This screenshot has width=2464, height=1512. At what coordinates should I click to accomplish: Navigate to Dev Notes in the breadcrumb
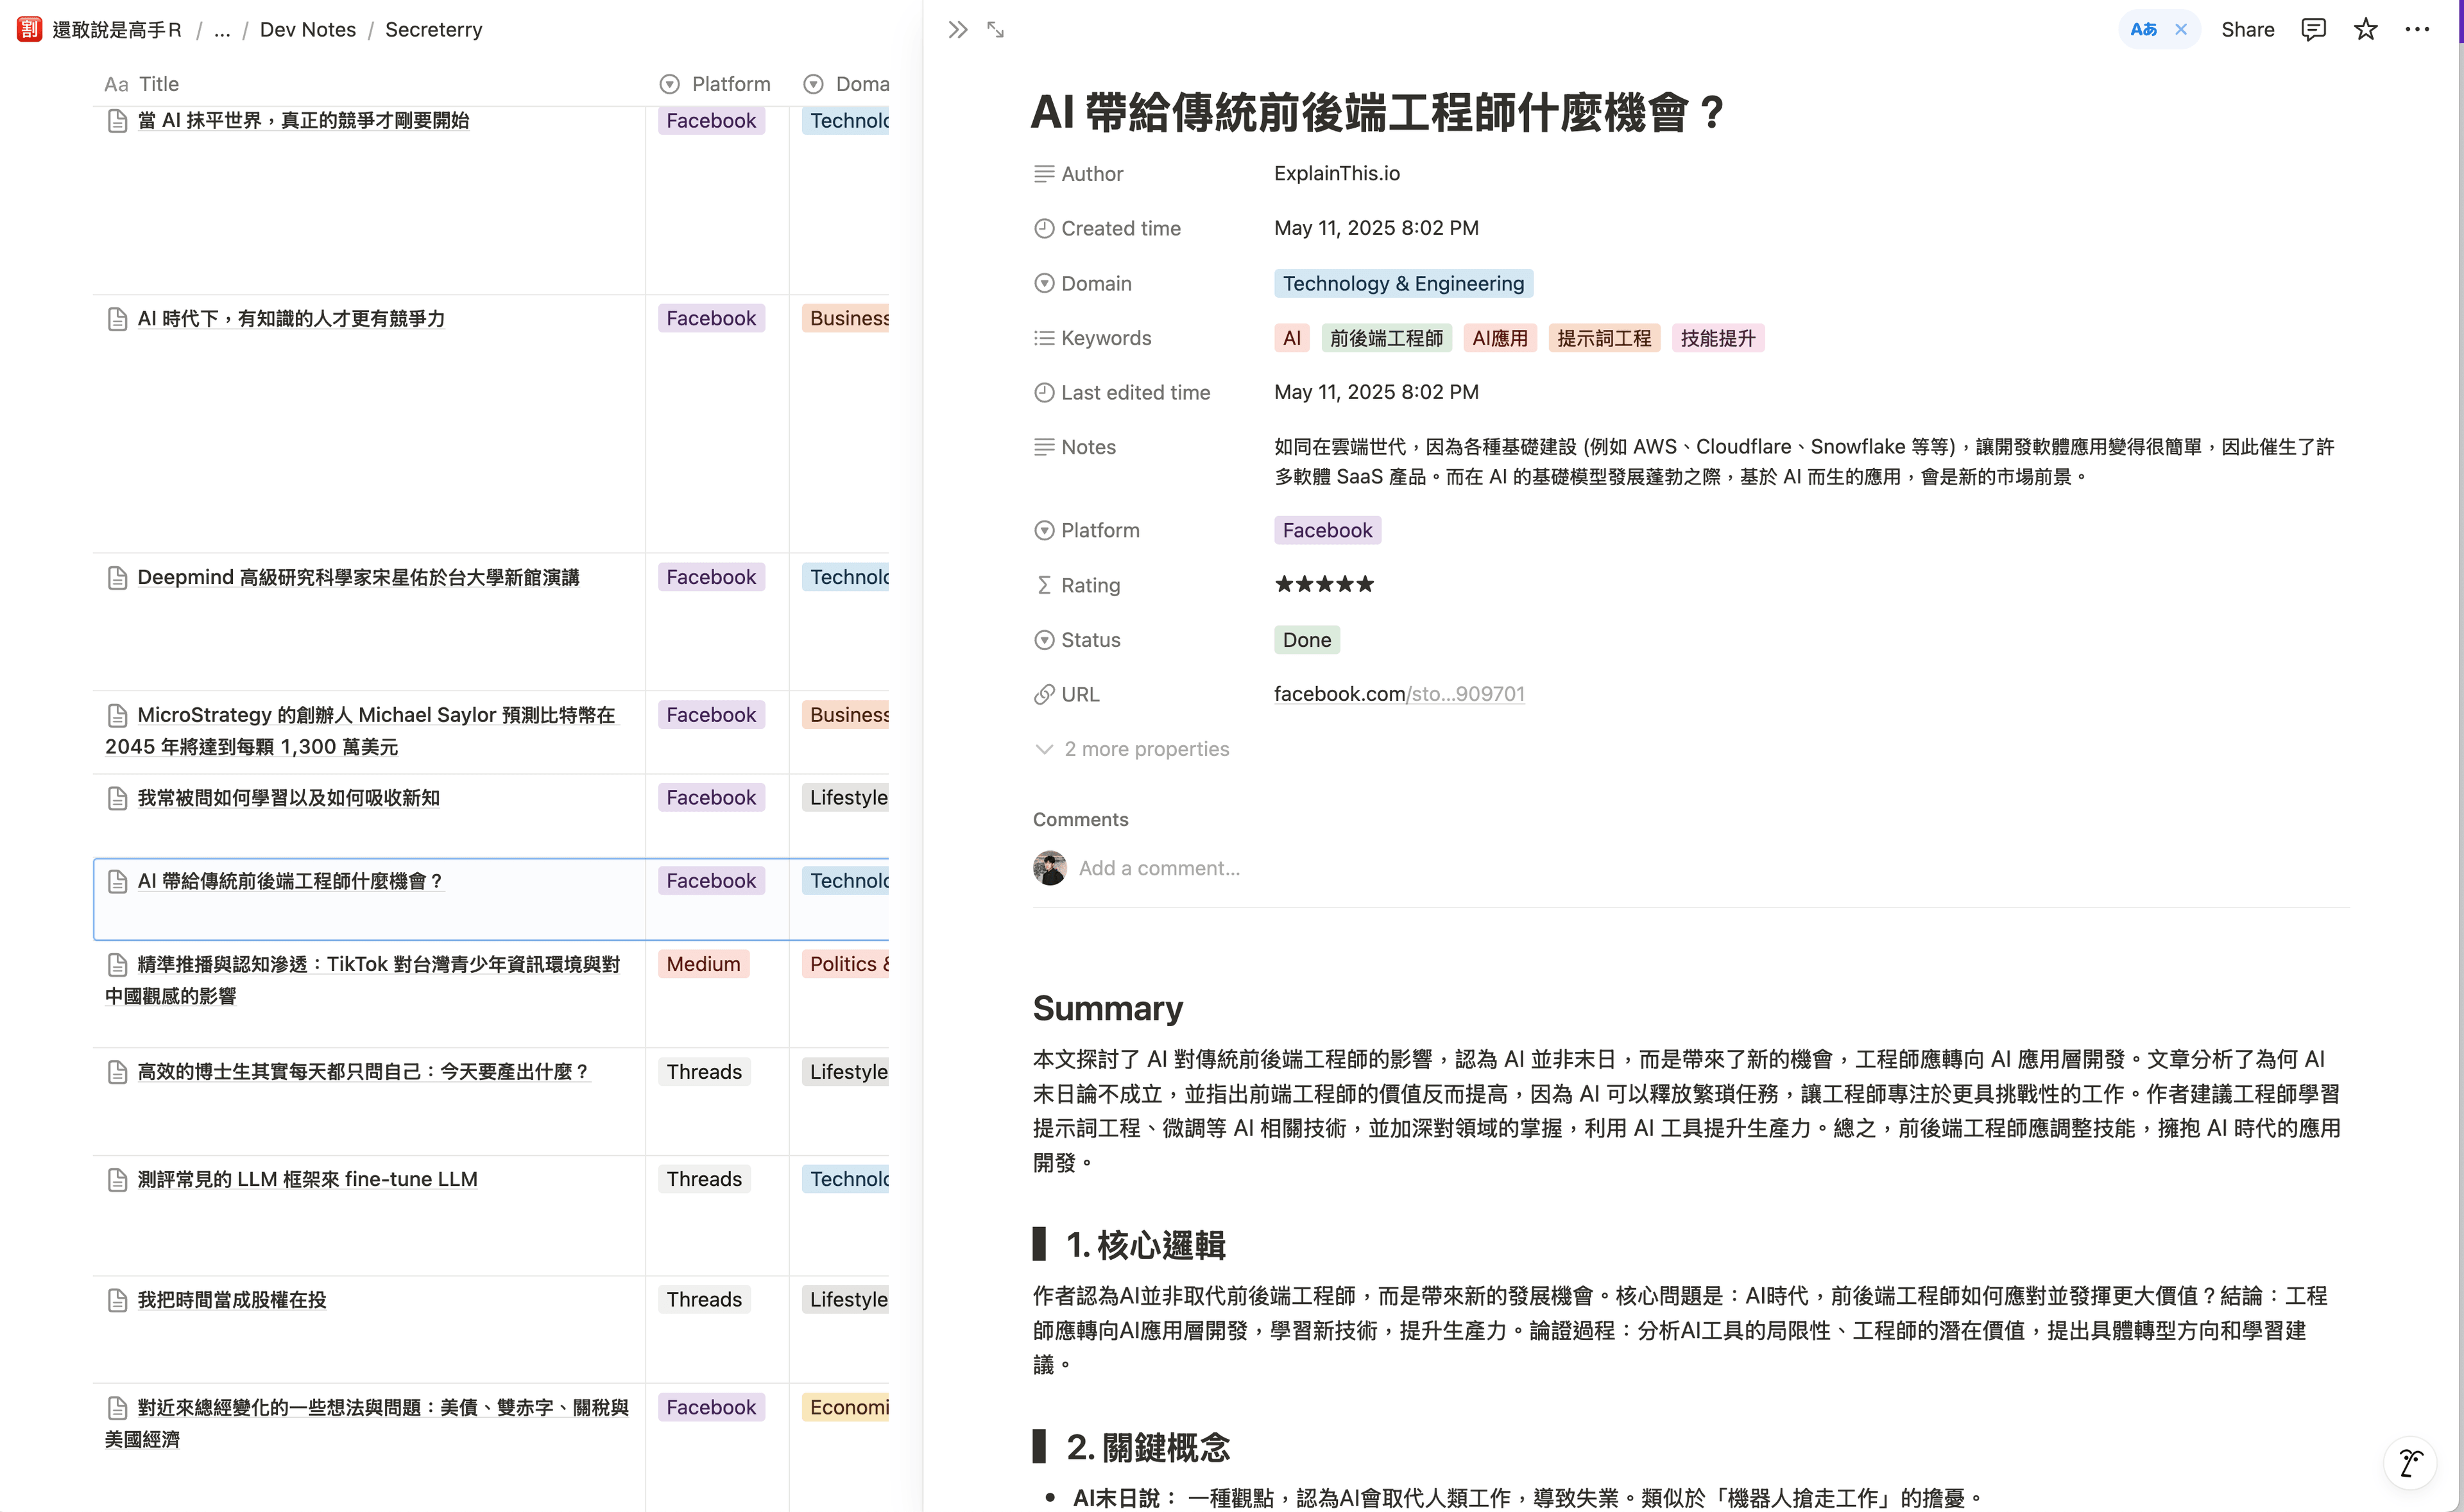pos(307,29)
